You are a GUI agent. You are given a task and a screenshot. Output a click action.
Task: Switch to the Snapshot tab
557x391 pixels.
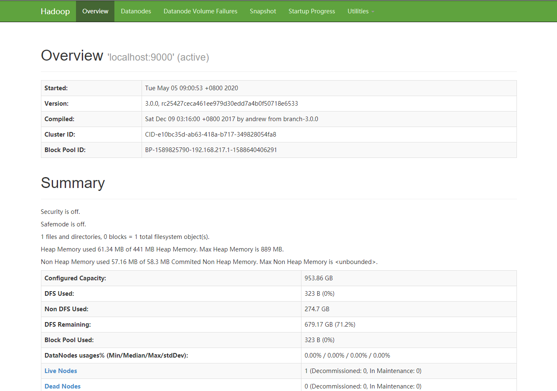click(x=263, y=11)
